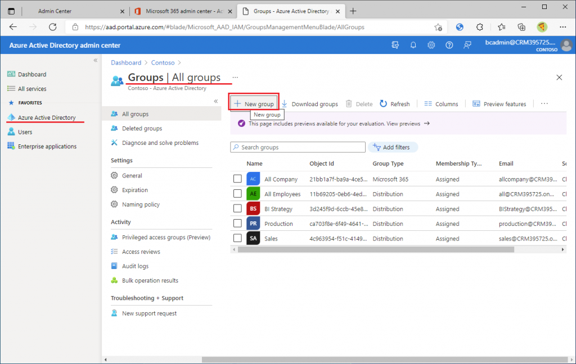Tick the Production group checkbox
The image size is (576, 364).
[x=238, y=223]
